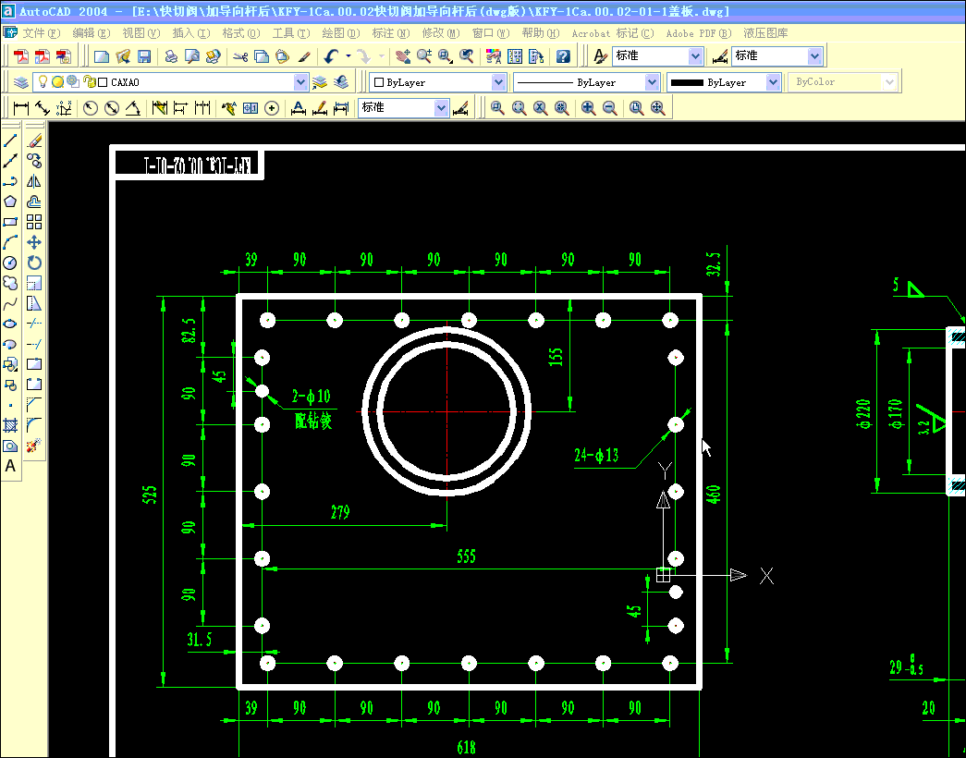The image size is (966, 758).
Task: Select the Rotate modify tool
Action: point(34,263)
